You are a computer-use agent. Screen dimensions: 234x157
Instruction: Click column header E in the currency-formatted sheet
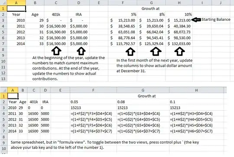click(99, 3)
